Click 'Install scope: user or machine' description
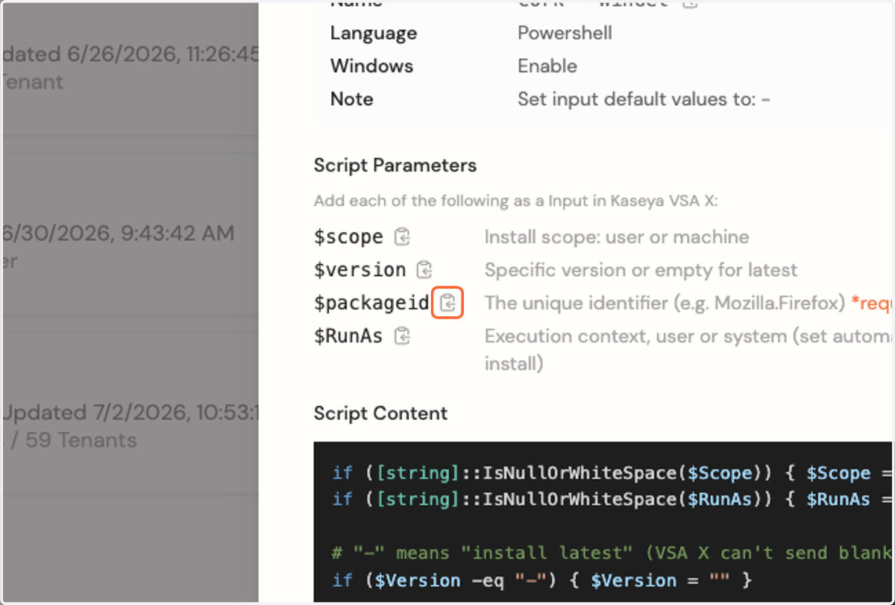The height and width of the screenshot is (605, 895). pyautogui.click(x=617, y=237)
